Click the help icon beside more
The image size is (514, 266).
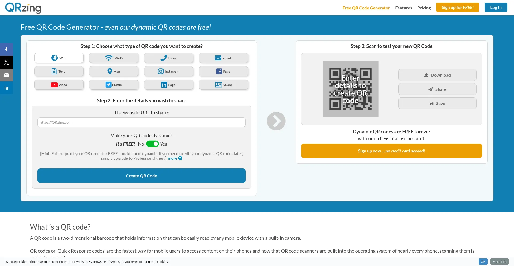pyautogui.click(x=180, y=158)
